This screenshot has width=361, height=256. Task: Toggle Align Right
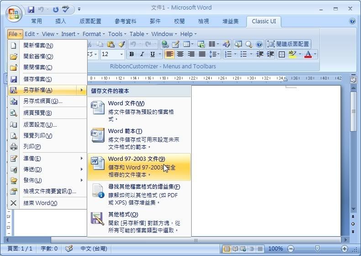191,54
